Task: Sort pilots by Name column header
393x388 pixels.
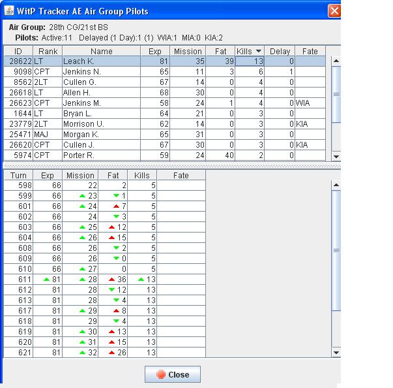Action: coord(101,51)
